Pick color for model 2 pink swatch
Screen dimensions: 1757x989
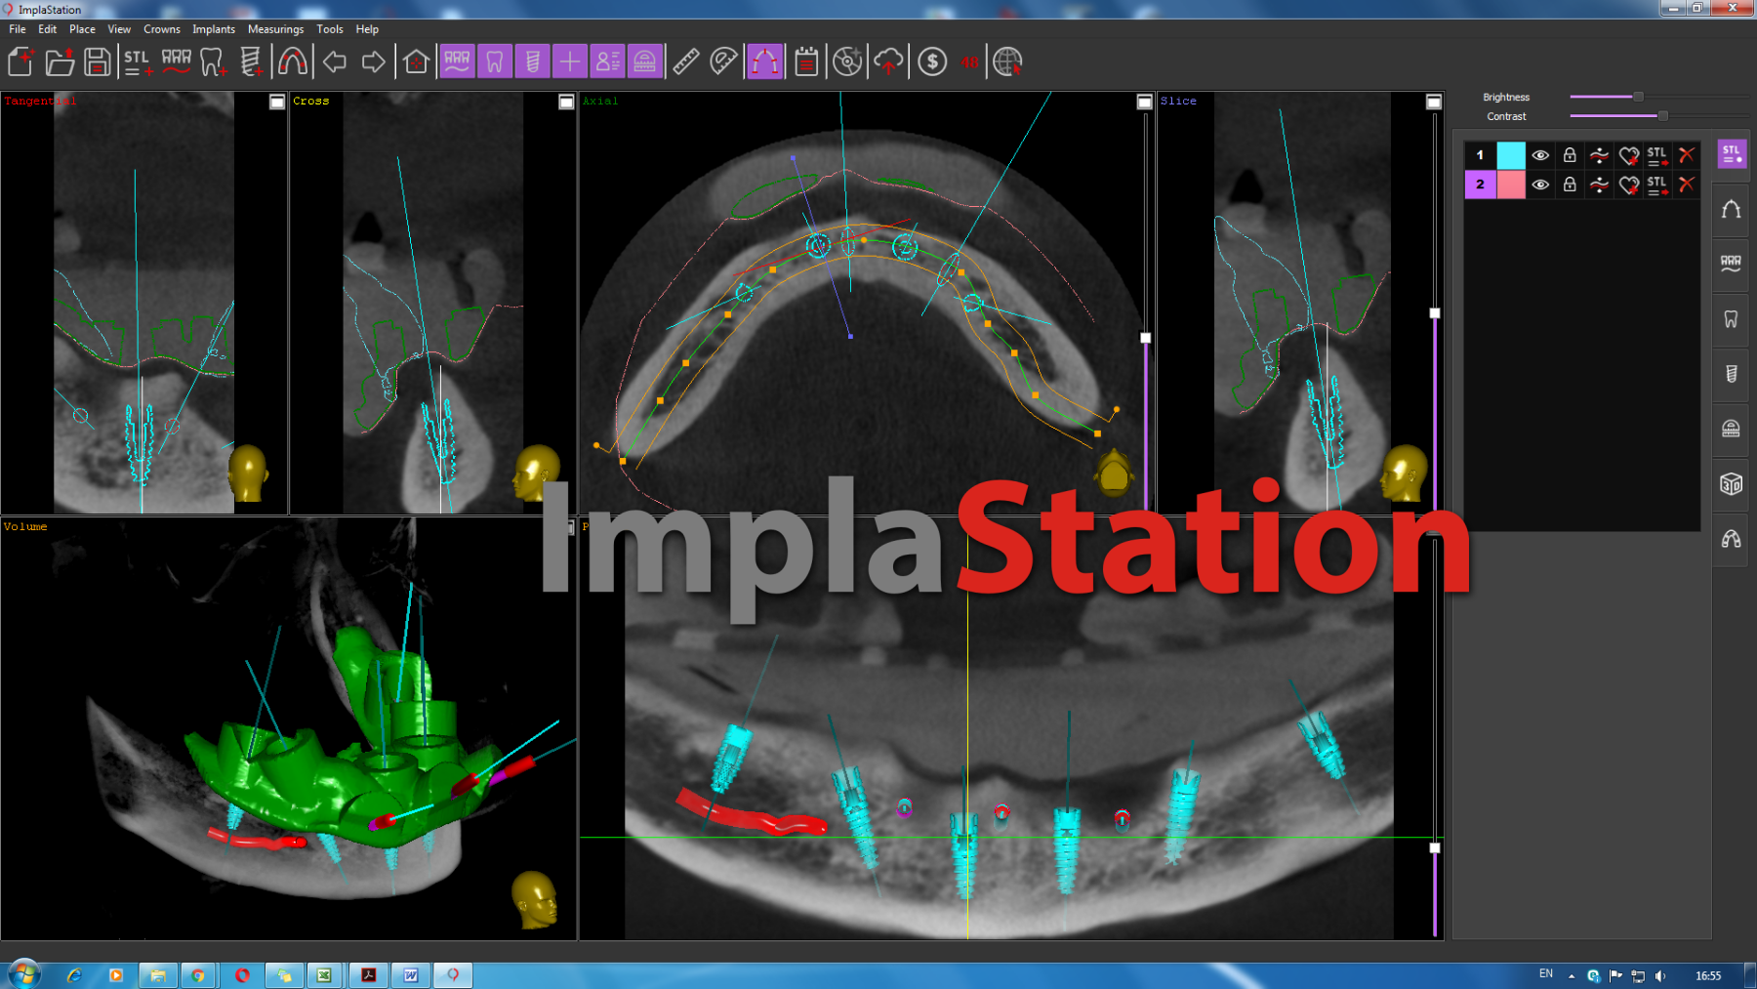click(1511, 185)
